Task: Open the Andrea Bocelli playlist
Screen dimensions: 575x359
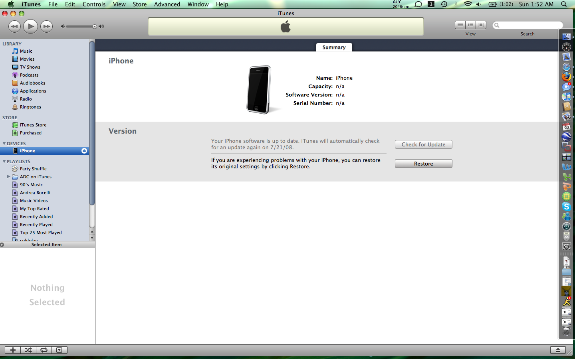Action: point(35,193)
